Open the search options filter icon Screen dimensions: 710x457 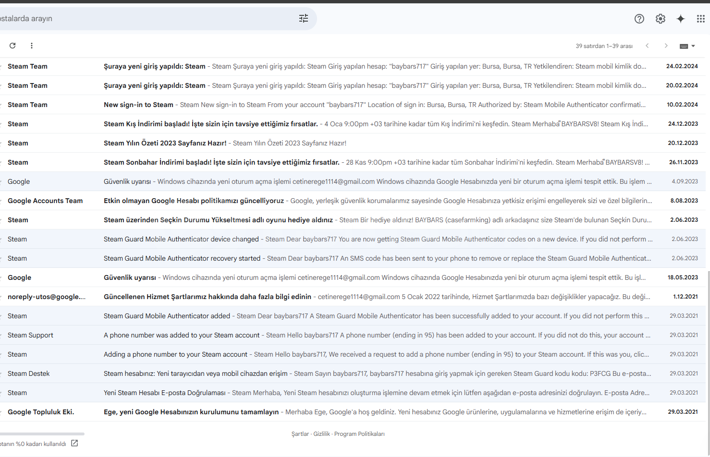(304, 19)
